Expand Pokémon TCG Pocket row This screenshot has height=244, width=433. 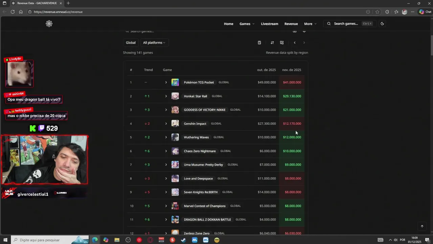click(166, 82)
